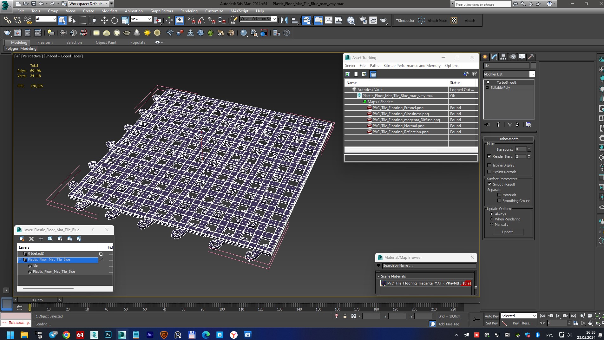Image resolution: width=604 pixels, height=340 pixels.
Task: Click the Time Configuration icon
Action: click(x=575, y=323)
